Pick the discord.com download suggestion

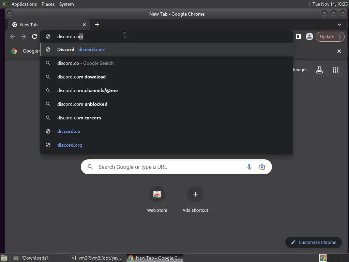166,77
